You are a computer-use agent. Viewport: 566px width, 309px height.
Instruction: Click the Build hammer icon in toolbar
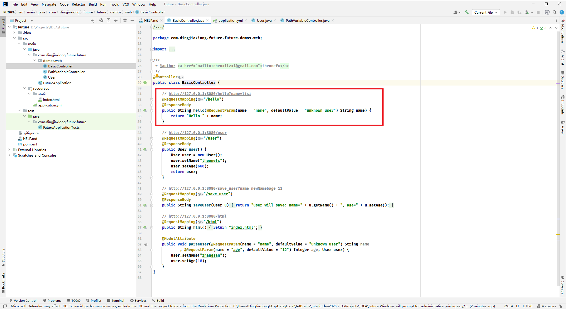pos(466,12)
